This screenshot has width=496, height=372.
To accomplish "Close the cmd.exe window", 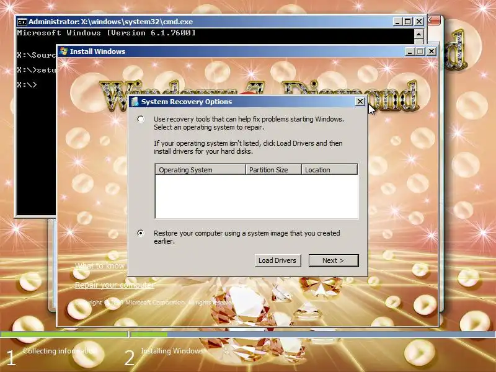I will pyautogui.click(x=419, y=22).
